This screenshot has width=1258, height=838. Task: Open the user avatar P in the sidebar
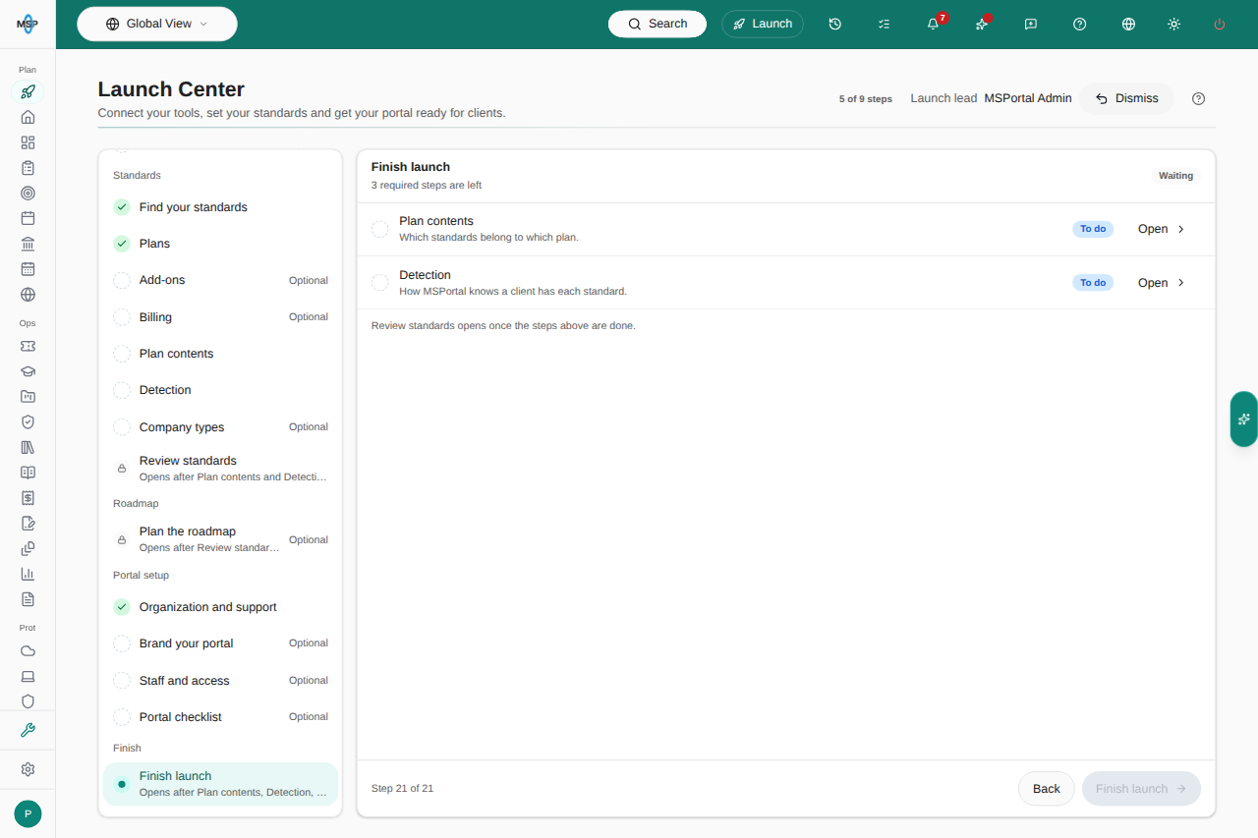coord(28,813)
